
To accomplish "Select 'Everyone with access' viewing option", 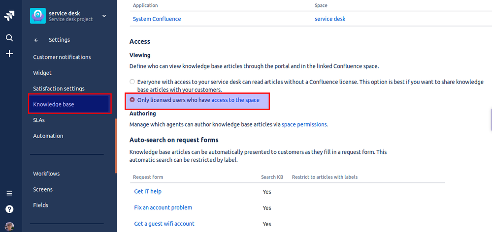I will click(132, 82).
